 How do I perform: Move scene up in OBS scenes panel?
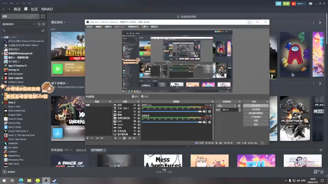click(97, 138)
